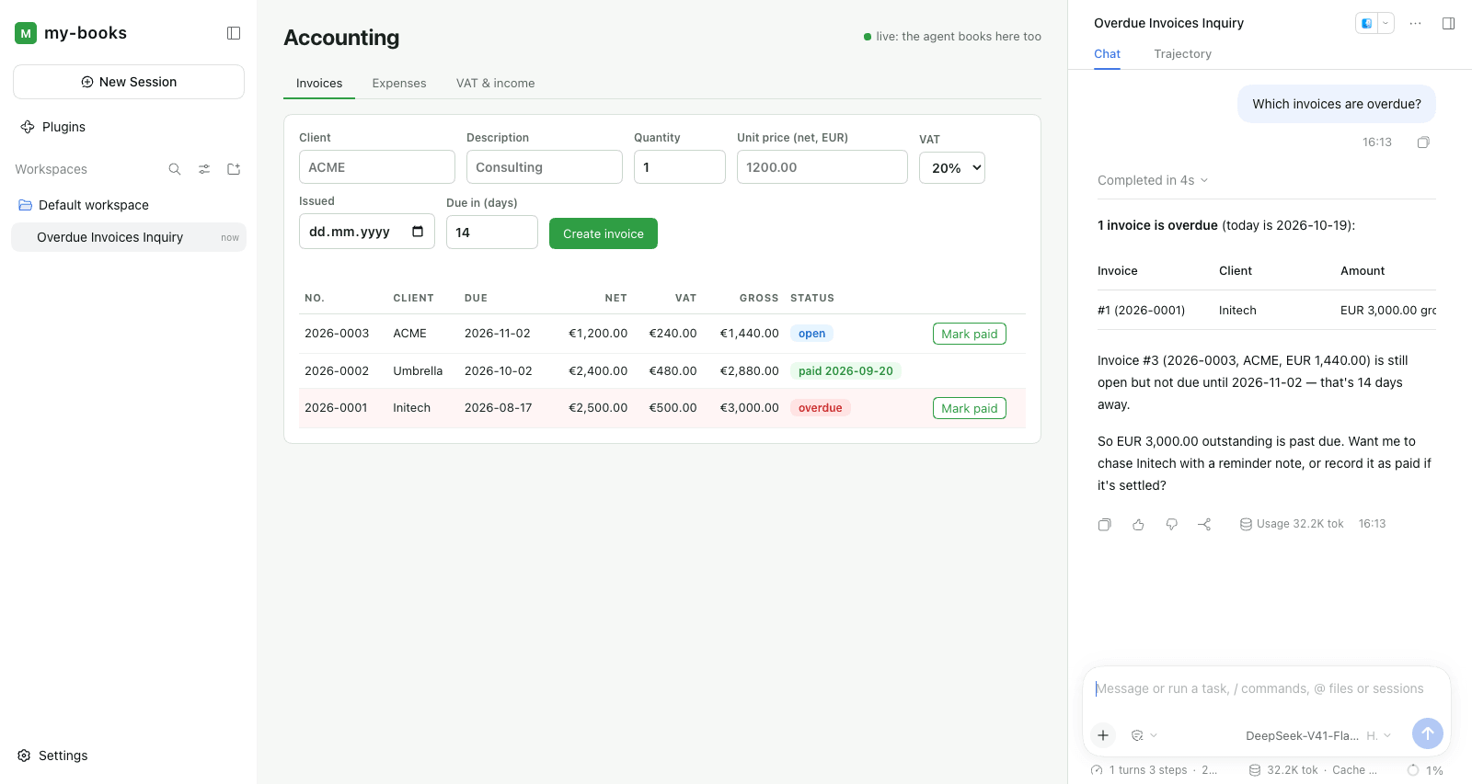Start a New Session

pos(129,82)
